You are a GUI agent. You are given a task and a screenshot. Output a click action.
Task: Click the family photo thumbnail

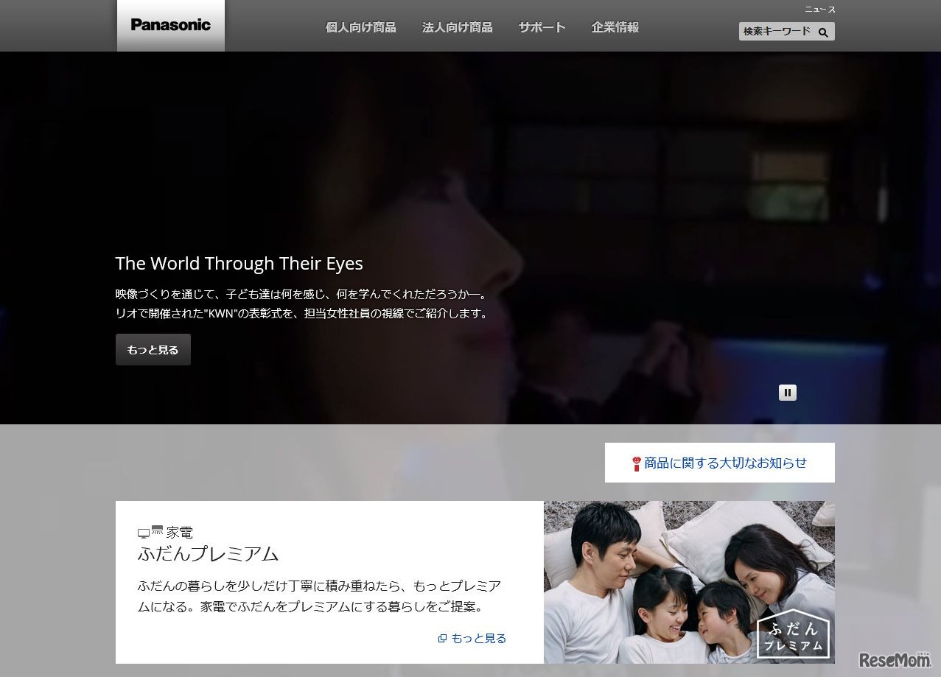(689, 582)
